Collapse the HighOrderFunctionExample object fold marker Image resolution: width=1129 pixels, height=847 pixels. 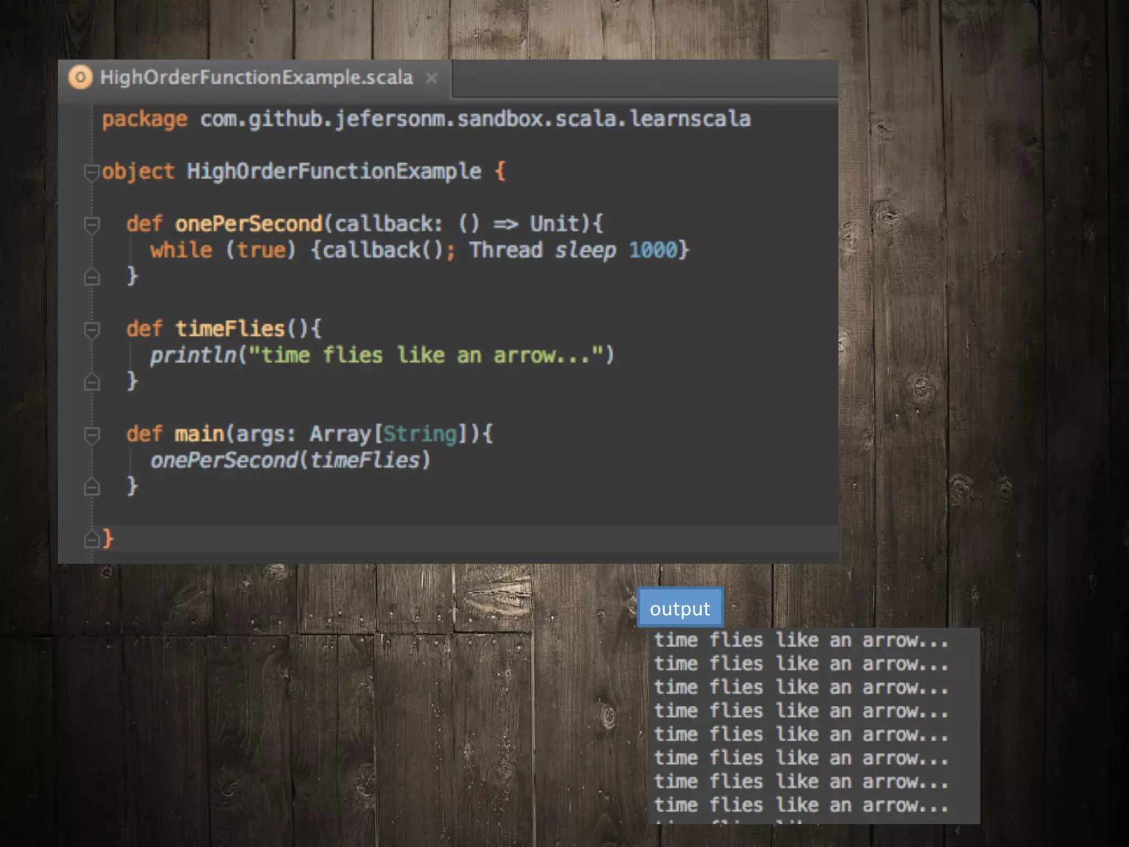click(92, 172)
